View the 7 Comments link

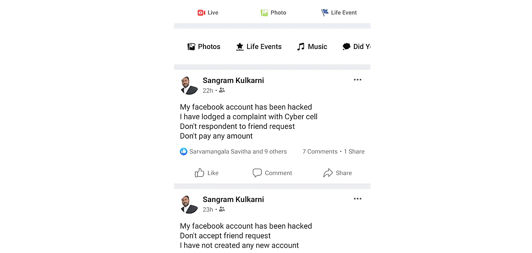(320, 152)
